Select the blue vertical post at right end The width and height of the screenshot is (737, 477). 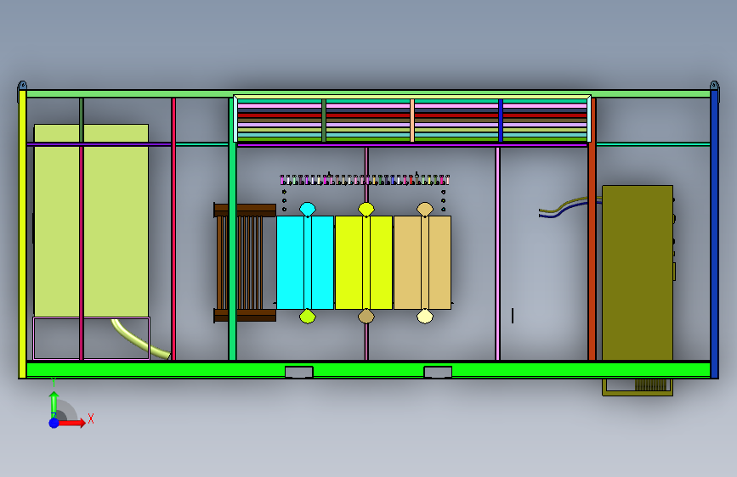tap(714, 233)
